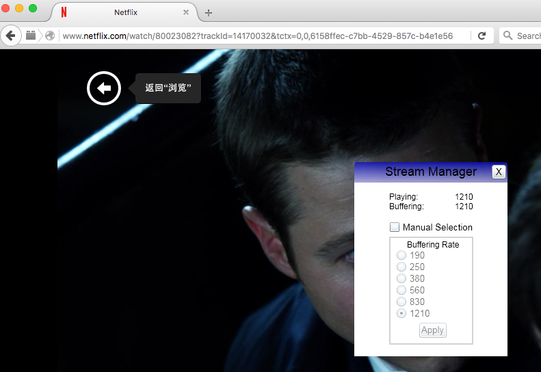
Task: Click the 返回“浏览” tooltip label
Action: coord(168,88)
